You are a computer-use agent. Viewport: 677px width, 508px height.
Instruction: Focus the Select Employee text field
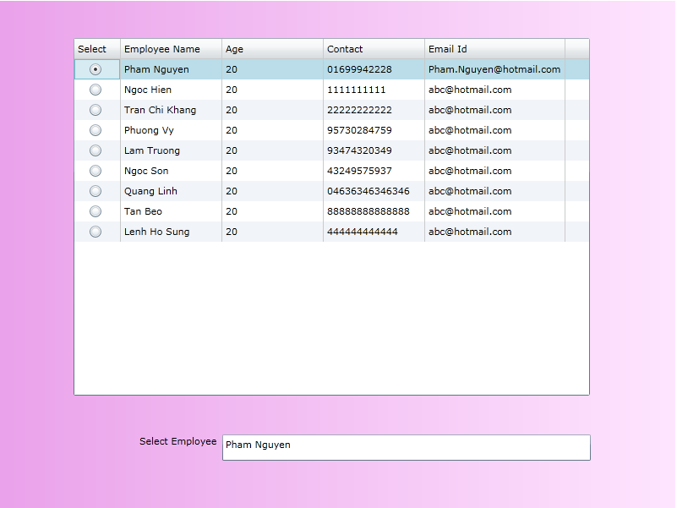point(406,447)
